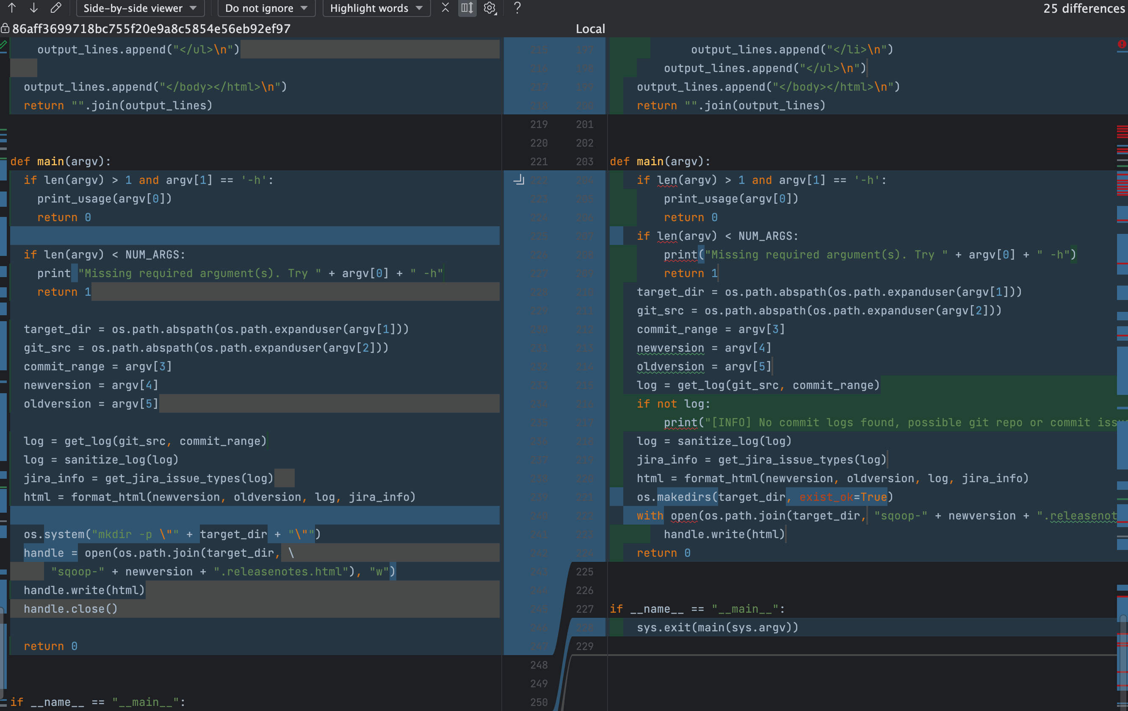Click the lock icon beside revision hash
1128x711 pixels.
[x=5, y=28]
